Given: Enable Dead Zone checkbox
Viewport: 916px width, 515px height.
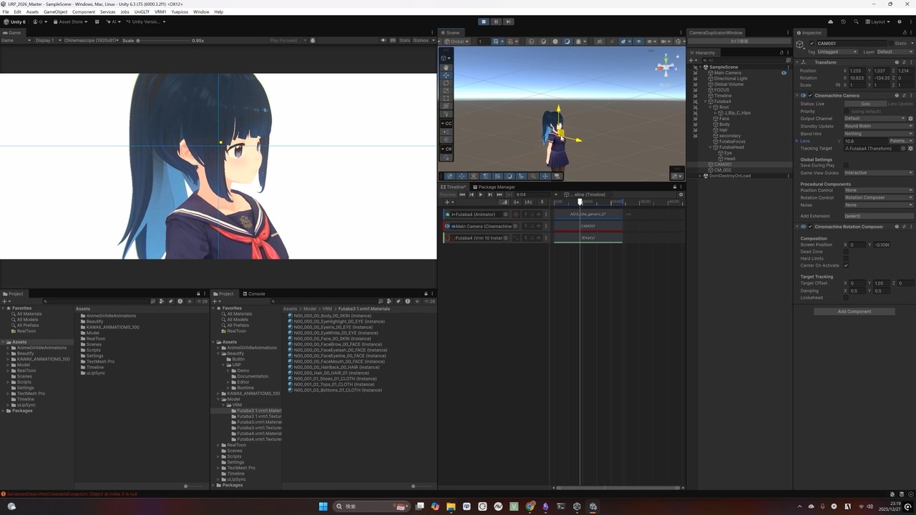Looking at the screenshot, I should pos(846,252).
